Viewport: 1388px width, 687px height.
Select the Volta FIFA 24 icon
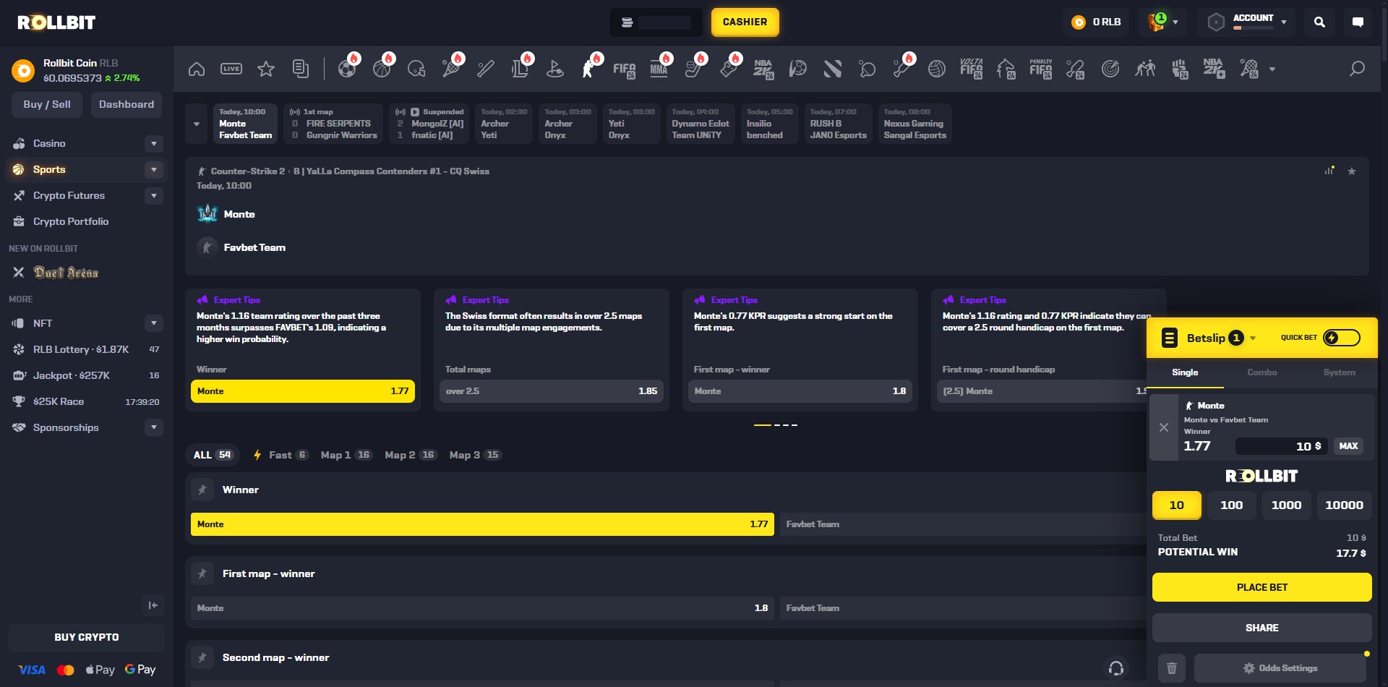tap(972, 69)
